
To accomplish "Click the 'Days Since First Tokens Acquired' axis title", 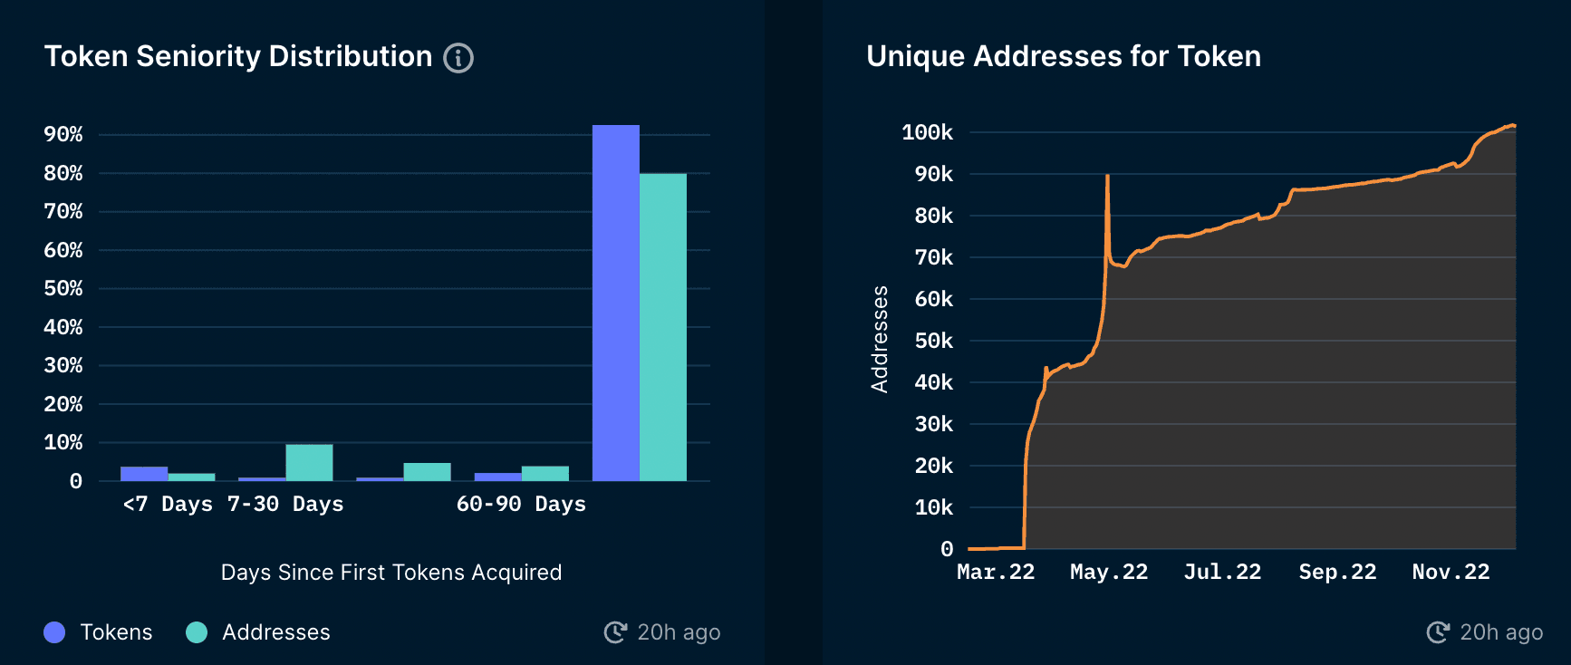I will coord(391,573).
